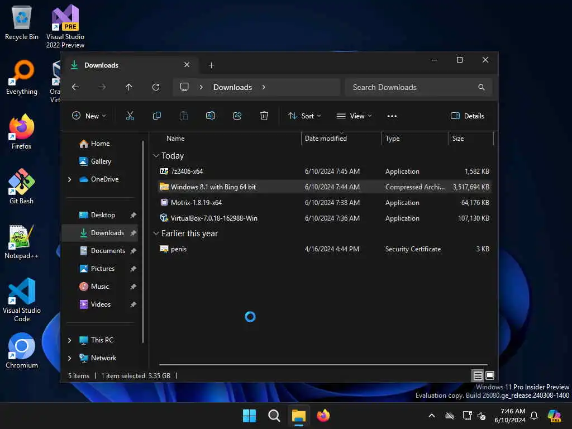Add a new tab
The width and height of the screenshot is (572, 429).
click(211, 65)
